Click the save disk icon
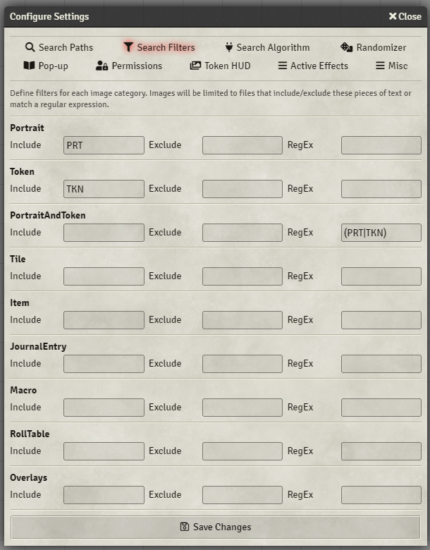The width and height of the screenshot is (430, 550). (185, 527)
